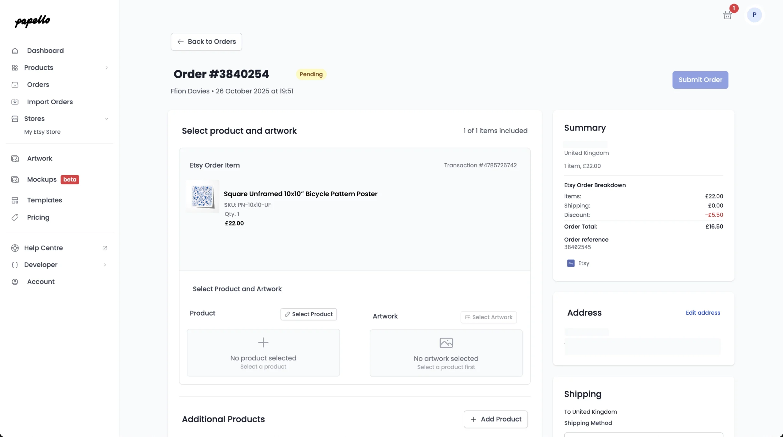Open the shopping basket icon

tap(727, 15)
